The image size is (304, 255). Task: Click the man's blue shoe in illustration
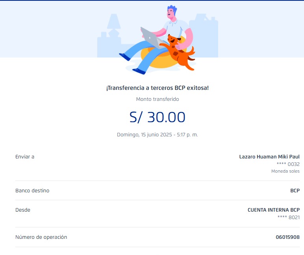pyautogui.click(x=139, y=71)
